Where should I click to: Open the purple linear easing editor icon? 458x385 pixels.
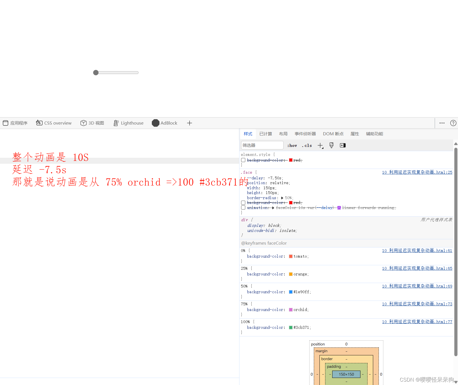[339, 208]
